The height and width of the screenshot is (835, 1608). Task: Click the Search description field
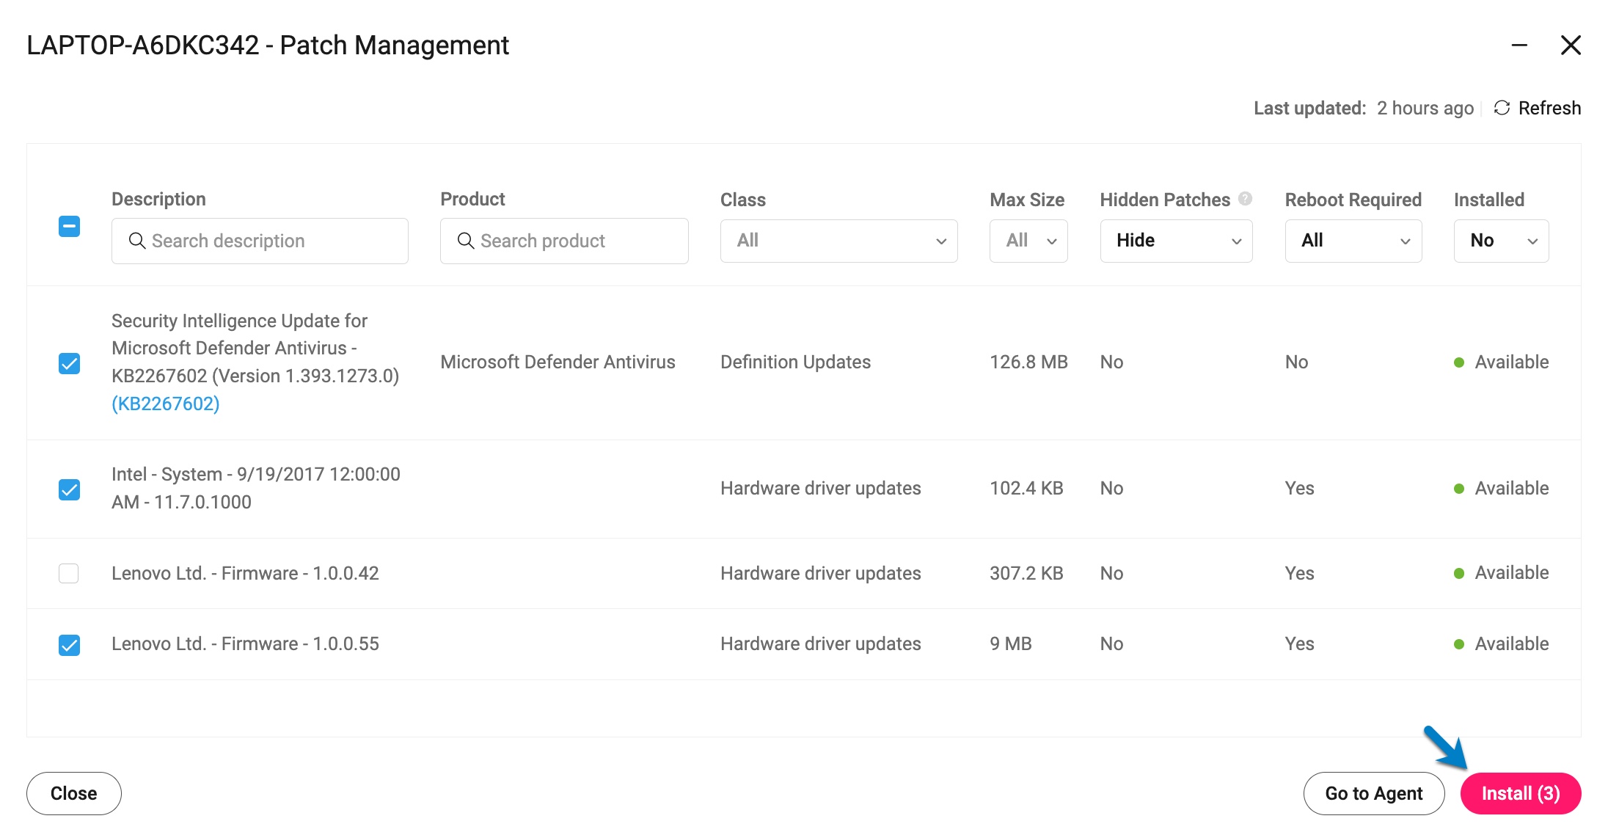pyautogui.click(x=260, y=241)
